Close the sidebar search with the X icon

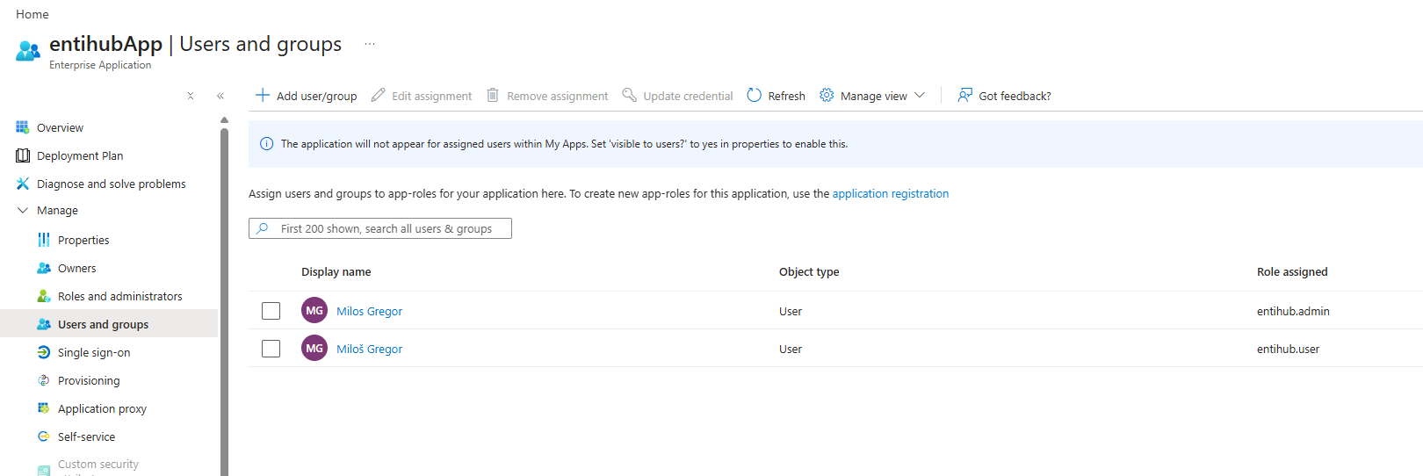pos(191,96)
